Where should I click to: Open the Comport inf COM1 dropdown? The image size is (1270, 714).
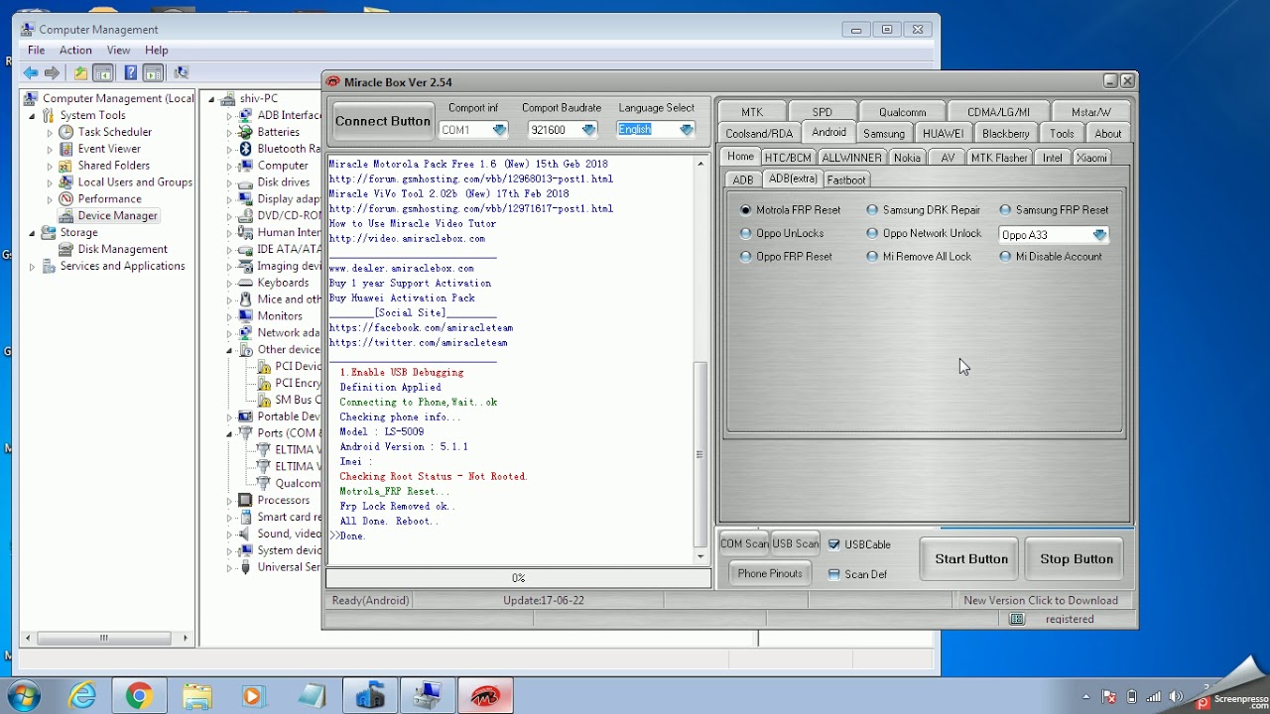(499, 130)
